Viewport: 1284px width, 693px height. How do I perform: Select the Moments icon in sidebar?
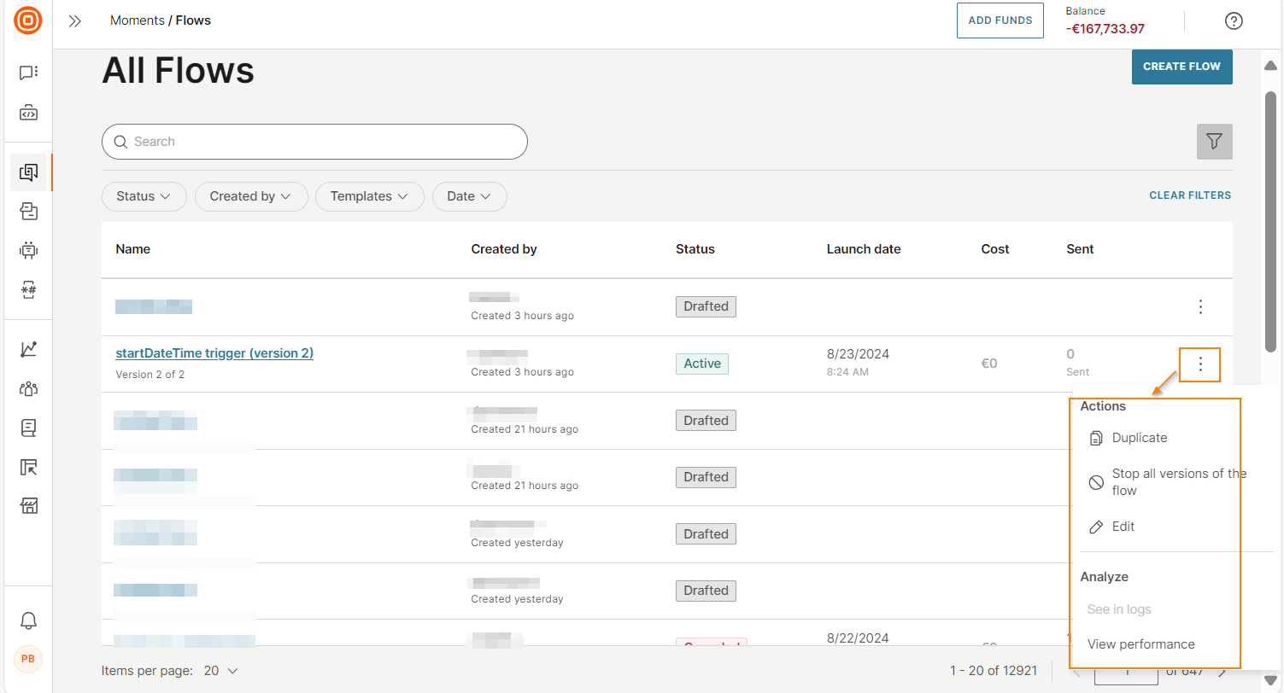click(28, 172)
